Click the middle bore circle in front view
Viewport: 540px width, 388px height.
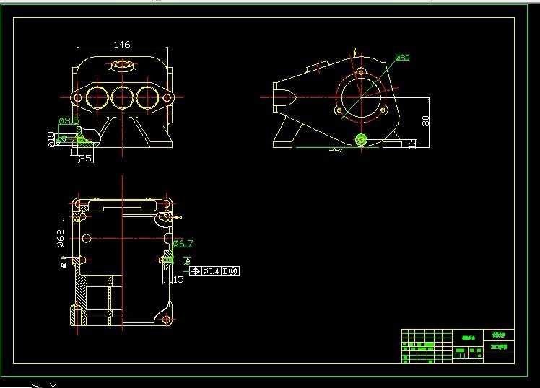(123, 97)
